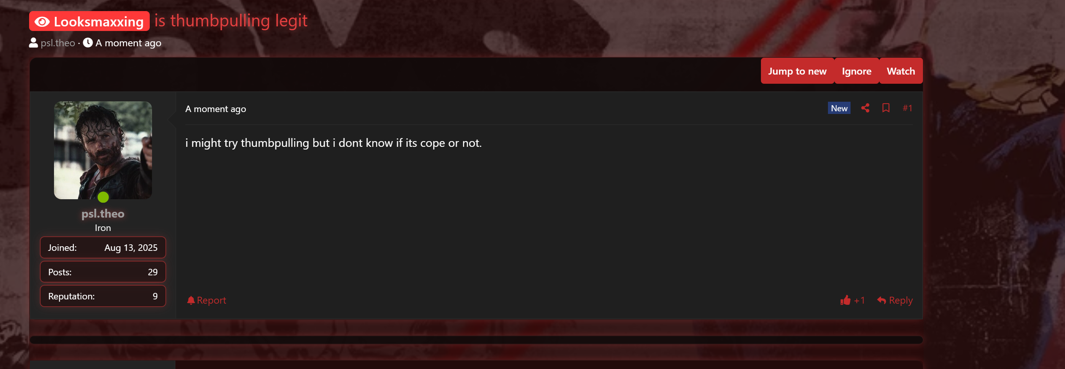Screen dimensions: 1065x369
Task: Click the Report bell icon
Action: coord(191,301)
